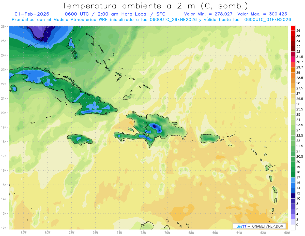Click the legend value 8

(x=297, y=204)
